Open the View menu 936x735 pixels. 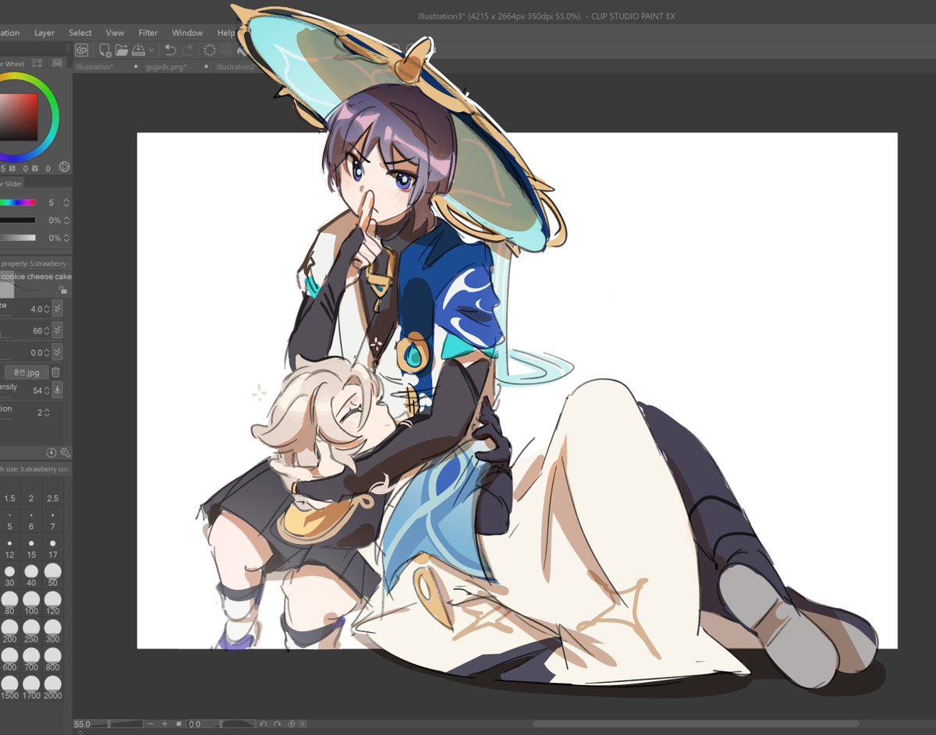pos(115,33)
